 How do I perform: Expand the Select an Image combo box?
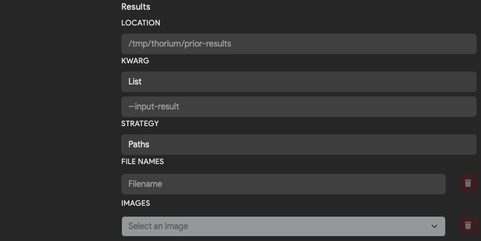283,226
